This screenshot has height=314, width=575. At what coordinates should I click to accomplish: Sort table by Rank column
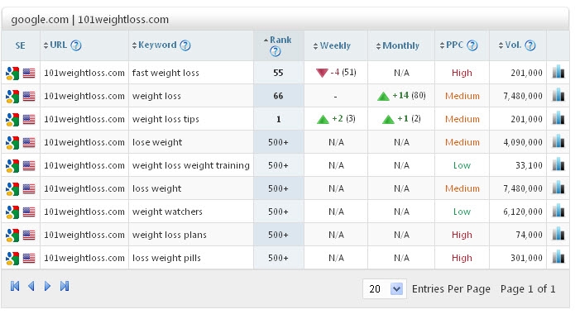pyautogui.click(x=278, y=40)
